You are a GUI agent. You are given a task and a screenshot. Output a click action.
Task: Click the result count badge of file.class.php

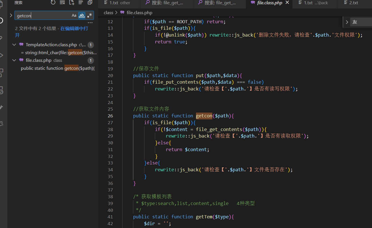tap(90, 60)
